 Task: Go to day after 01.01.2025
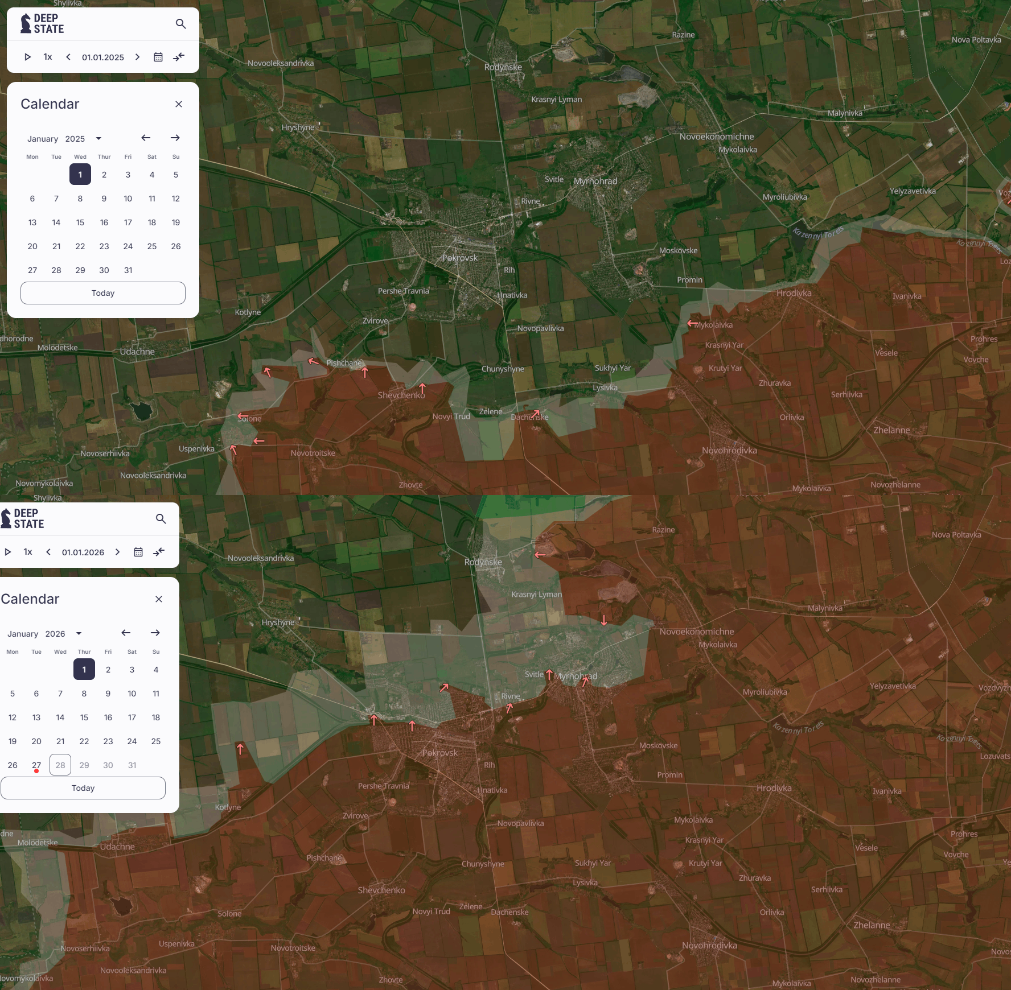click(x=137, y=57)
